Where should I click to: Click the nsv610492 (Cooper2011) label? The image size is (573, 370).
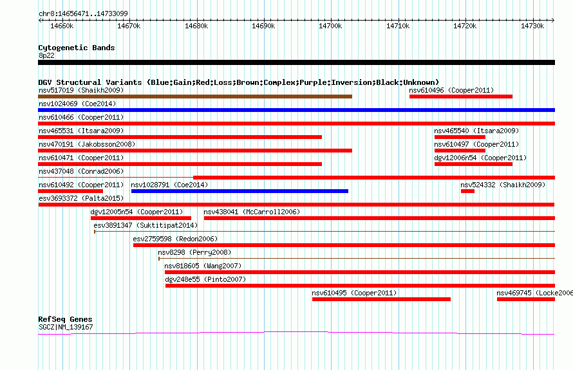click(x=81, y=185)
